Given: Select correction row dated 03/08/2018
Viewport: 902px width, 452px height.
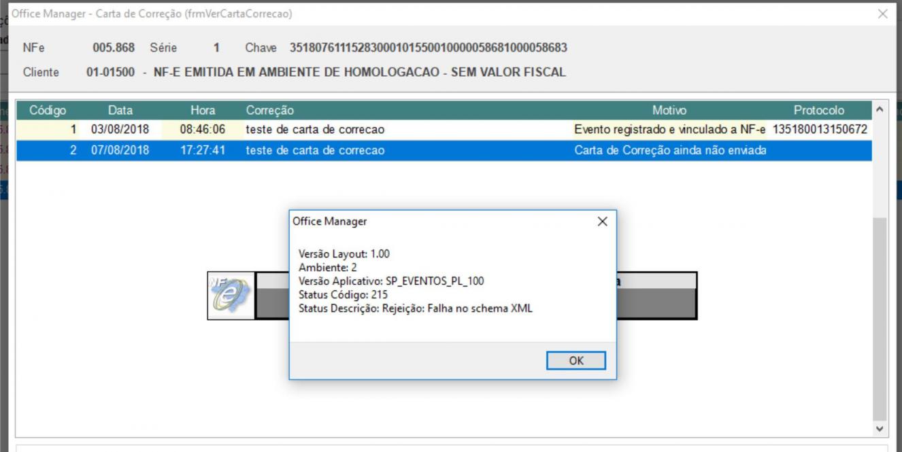Looking at the screenshot, I should [444, 129].
